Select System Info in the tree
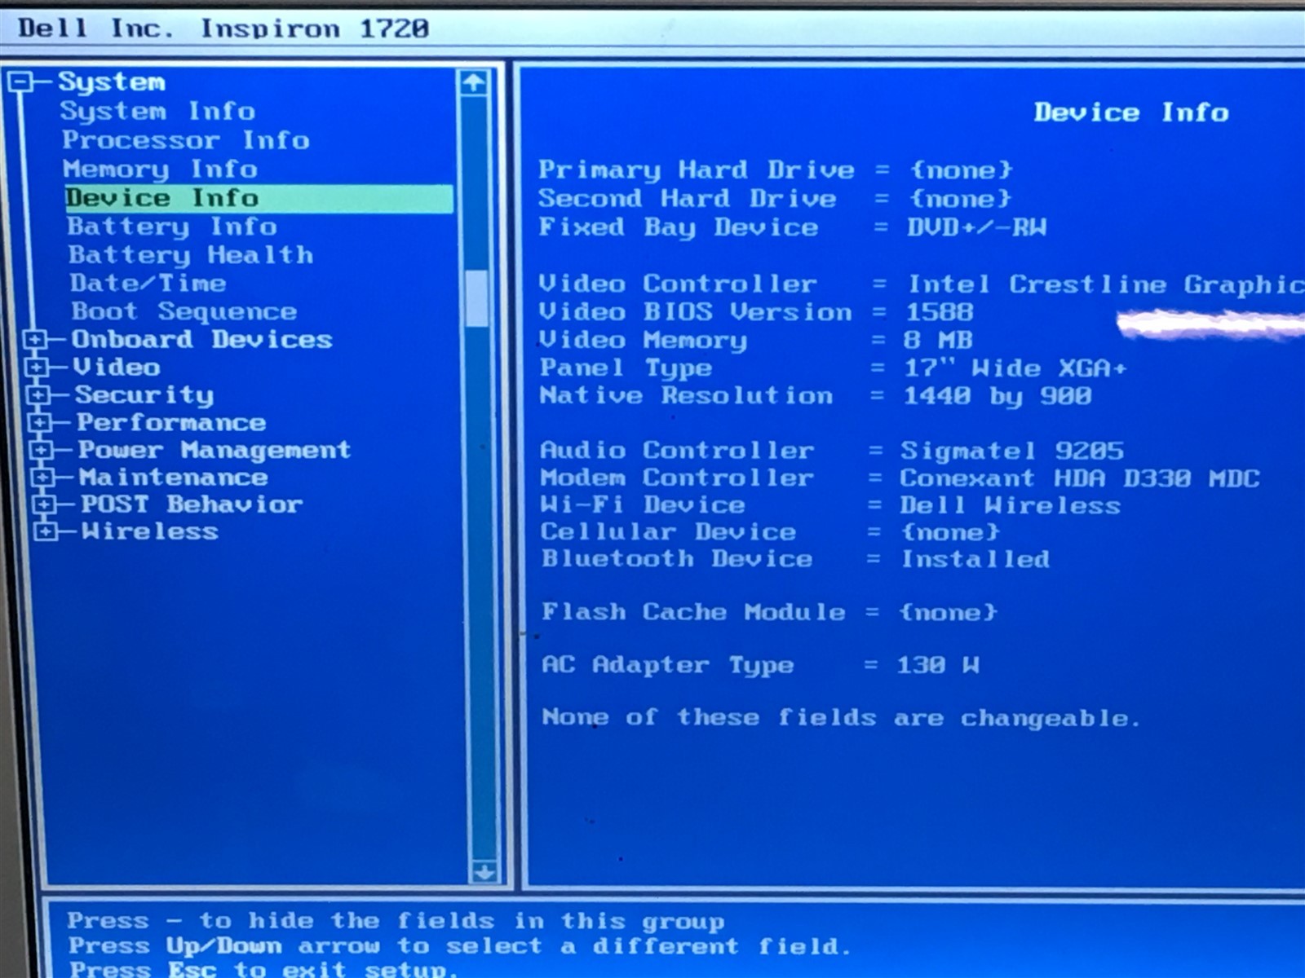Viewport: 1305px width, 978px height. [x=157, y=111]
